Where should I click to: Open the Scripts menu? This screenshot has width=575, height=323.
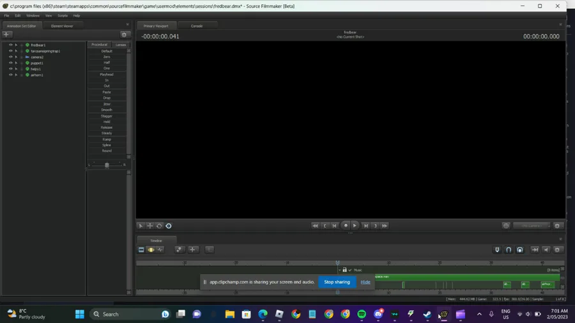pyautogui.click(x=63, y=16)
